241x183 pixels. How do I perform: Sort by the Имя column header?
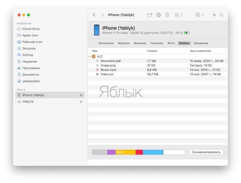pyautogui.click(x=95, y=51)
